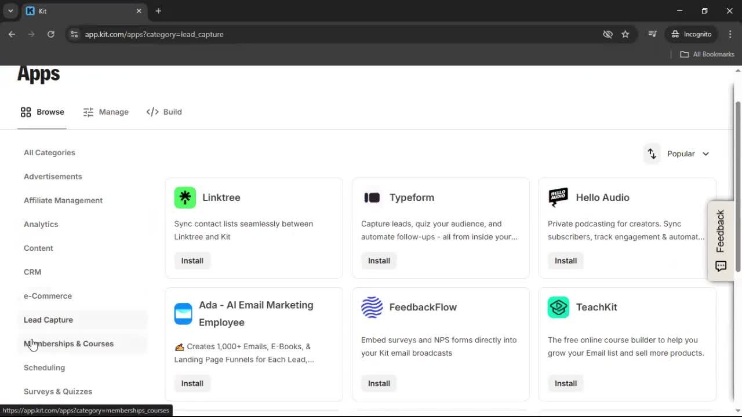
Task: Switch to the Manage tab
Action: pyautogui.click(x=106, y=112)
